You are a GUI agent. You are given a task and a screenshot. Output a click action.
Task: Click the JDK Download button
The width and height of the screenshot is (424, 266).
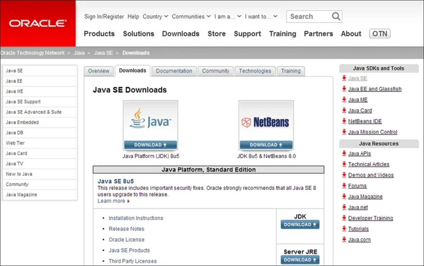coord(300,225)
